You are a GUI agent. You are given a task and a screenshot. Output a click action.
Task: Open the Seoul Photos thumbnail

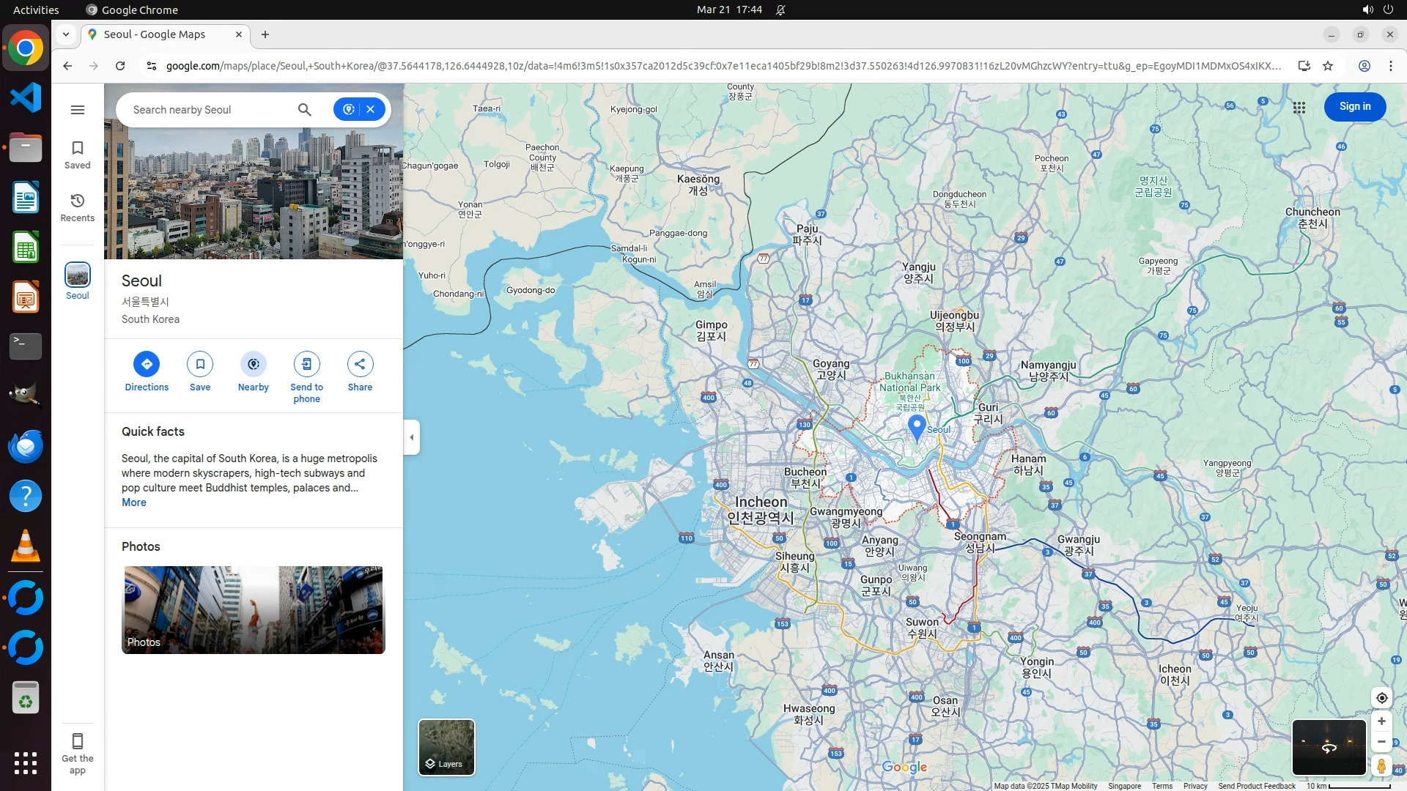click(x=254, y=609)
